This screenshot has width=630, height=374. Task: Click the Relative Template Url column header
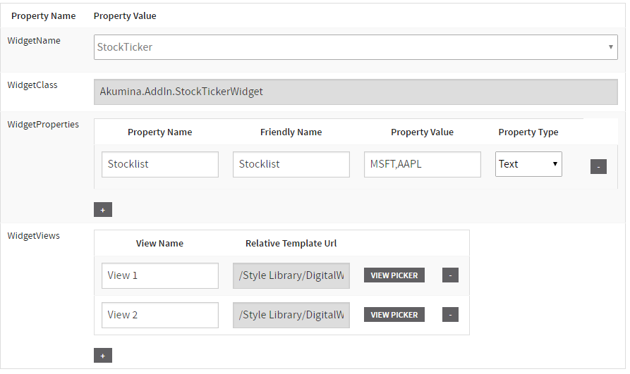(291, 244)
